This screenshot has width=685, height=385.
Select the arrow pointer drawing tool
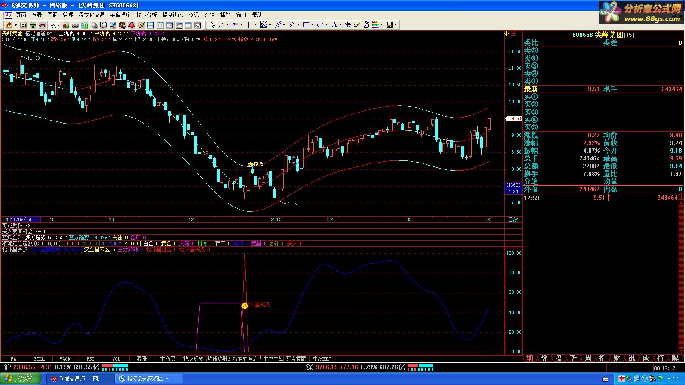click(x=213, y=25)
